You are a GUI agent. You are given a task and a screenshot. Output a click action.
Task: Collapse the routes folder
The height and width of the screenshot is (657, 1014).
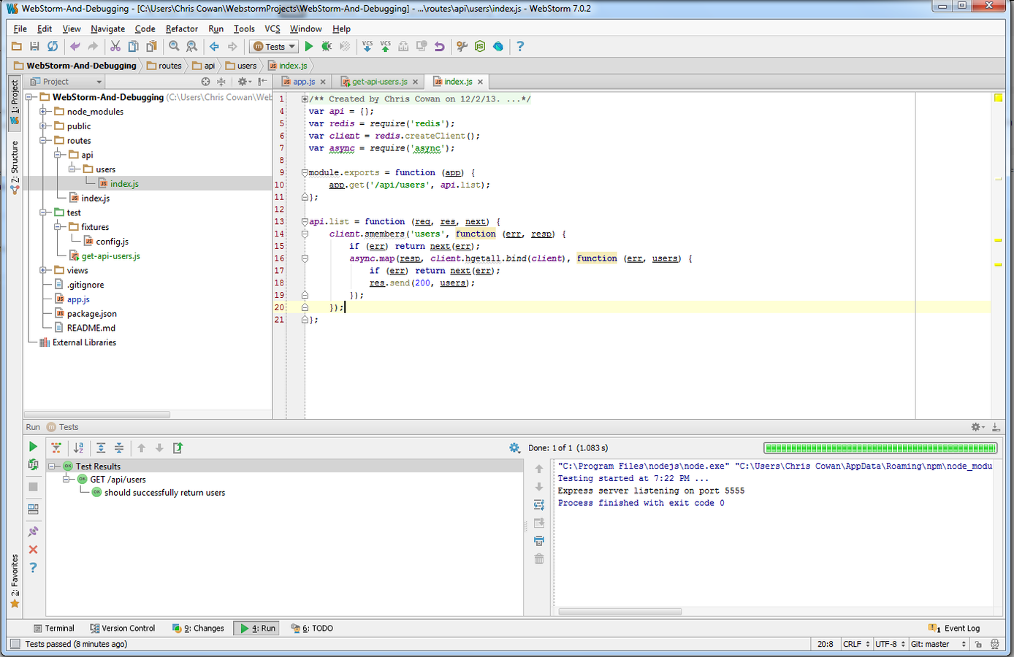[x=43, y=140]
